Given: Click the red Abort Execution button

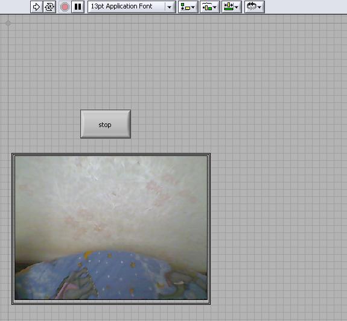Looking at the screenshot, I should tap(65, 7).
